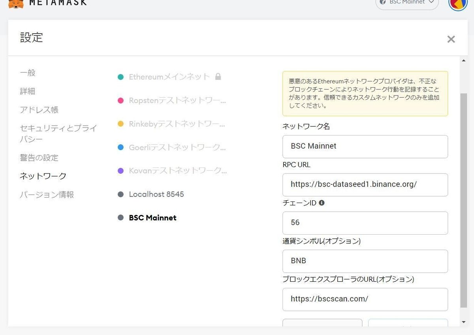The height and width of the screenshot is (335, 474).
Task: Close the 設定 dialog with the X
Action: (451, 39)
